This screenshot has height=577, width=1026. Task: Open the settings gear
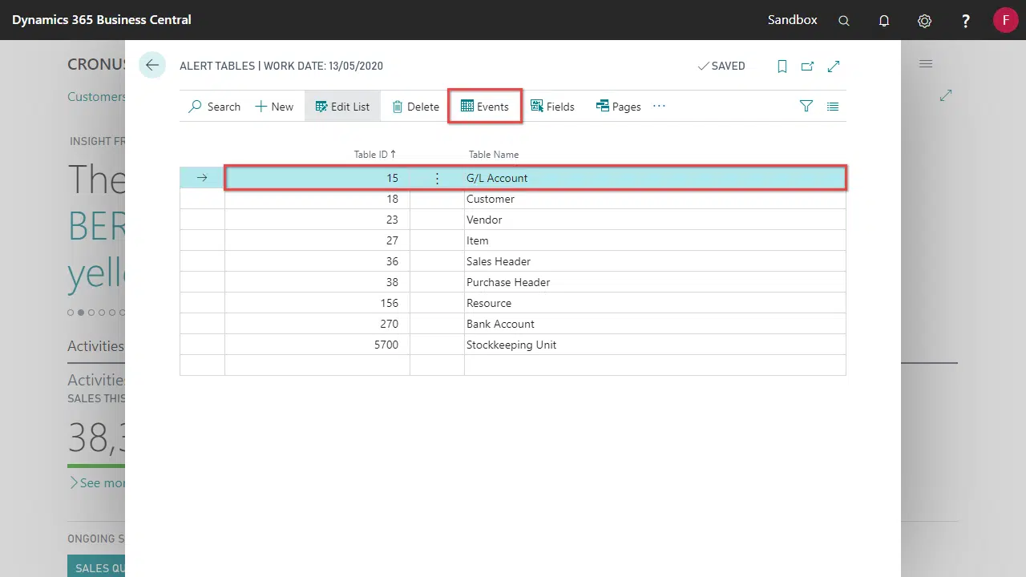click(x=924, y=21)
